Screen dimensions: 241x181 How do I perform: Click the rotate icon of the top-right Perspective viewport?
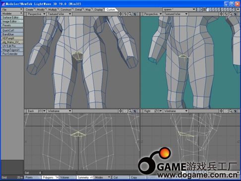click(226, 14)
